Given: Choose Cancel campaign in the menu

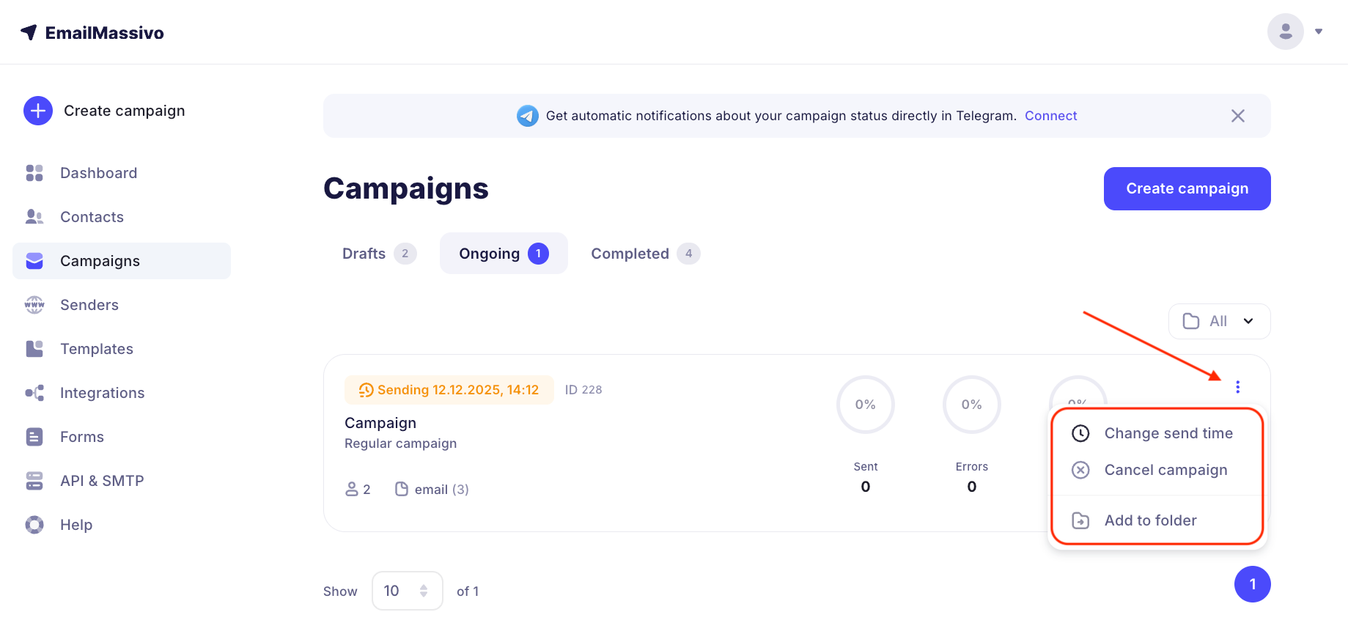Looking at the screenshot, I should pyautogui.click(x=1165, y=470).
